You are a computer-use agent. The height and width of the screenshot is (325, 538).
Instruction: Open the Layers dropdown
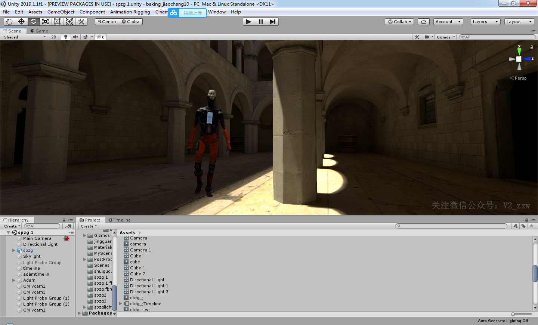click(x=485, y=22)
